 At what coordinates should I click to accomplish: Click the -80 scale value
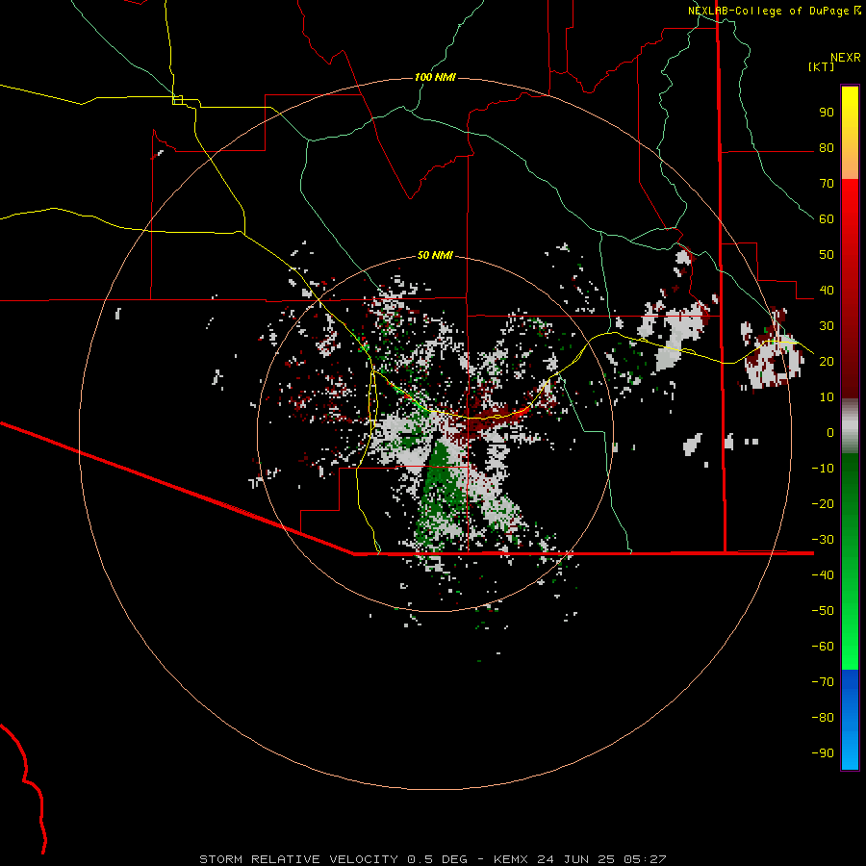pos(823,718)
